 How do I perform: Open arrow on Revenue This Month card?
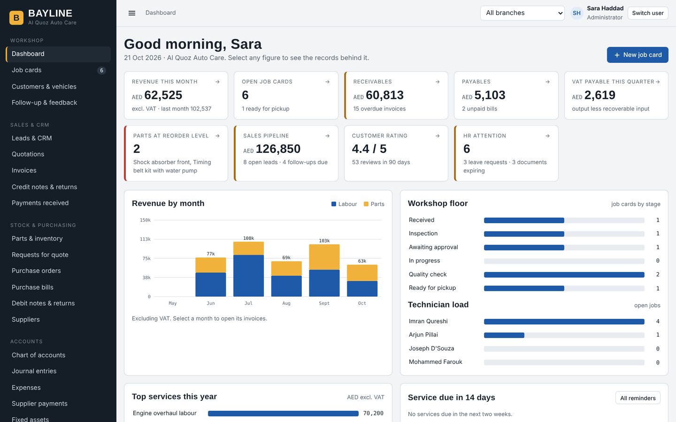[x=217, y=82]
